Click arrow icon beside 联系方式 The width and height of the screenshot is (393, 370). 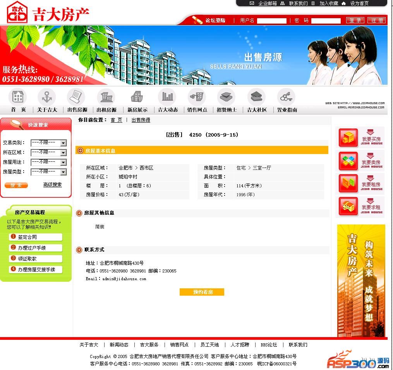79,250
